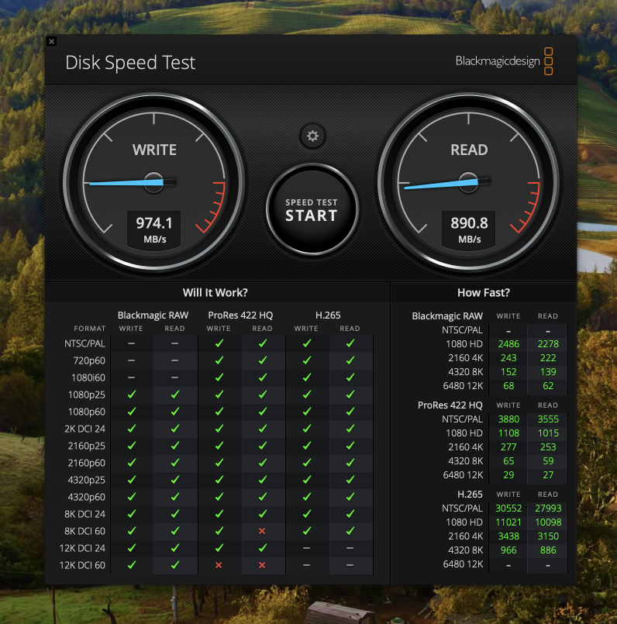Image resolution: width=617 pixels, height=624 pixels.
Task: Click the 720p60 H.265 write checkmark
Action: (306, 360)
